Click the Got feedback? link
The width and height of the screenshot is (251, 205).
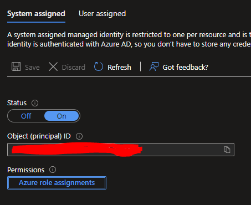[185, 68]
